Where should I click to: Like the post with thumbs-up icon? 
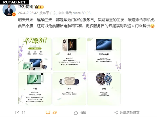click(76, 112)
